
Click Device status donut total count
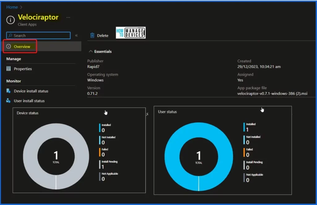click(x=56, y=156)
